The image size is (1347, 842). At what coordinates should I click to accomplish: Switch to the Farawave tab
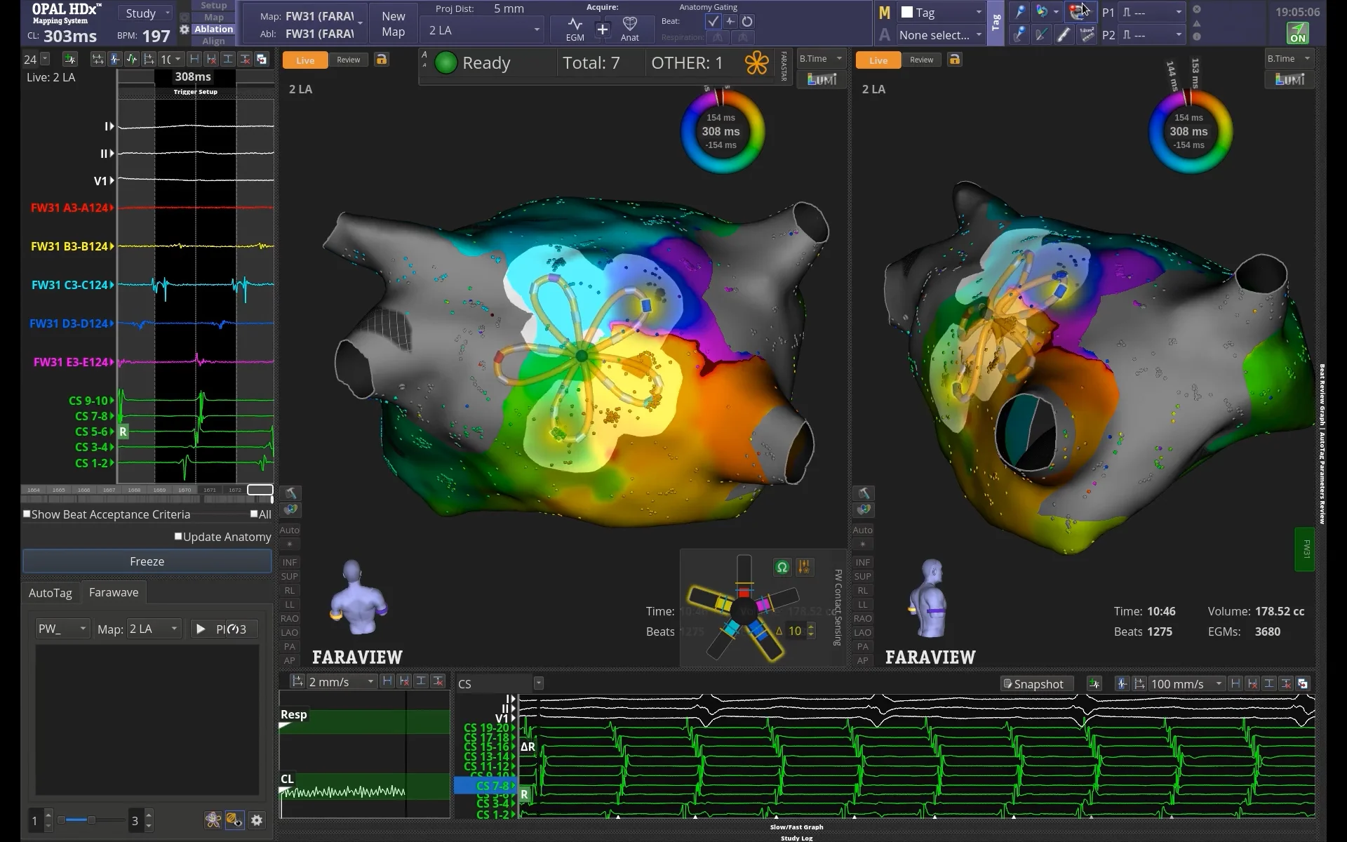tap(114, 592)
